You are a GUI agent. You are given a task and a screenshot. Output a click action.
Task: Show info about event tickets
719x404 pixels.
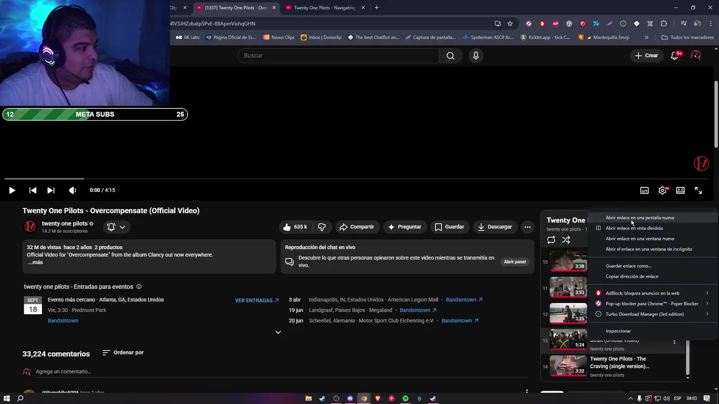point(139,287)
